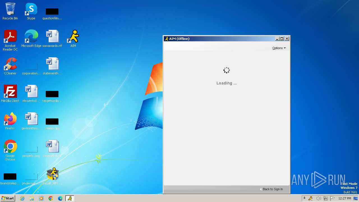Click the AIM title bar running-man icon
The width and height of the screenshot is (359, 202).
(x=167, y=39)
